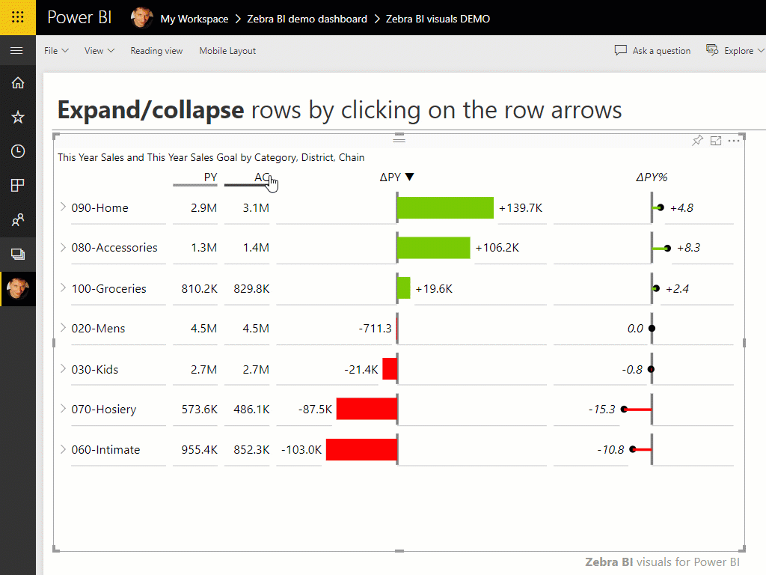Pin the visual to a dashboard
The width and height of the screenshot is (766, 575).
tap(697, 140)
